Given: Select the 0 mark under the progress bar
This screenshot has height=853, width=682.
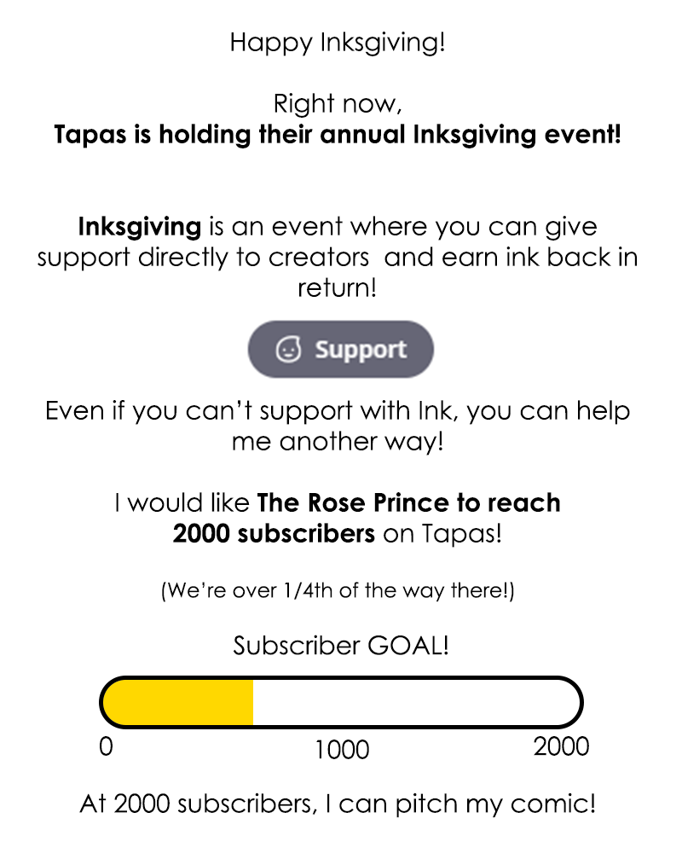Looking at the screenshot, I should coord(106,746).
